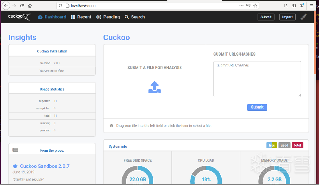
Task: Click the 'From the press:' heading
Action: click(x=52, y=151)
